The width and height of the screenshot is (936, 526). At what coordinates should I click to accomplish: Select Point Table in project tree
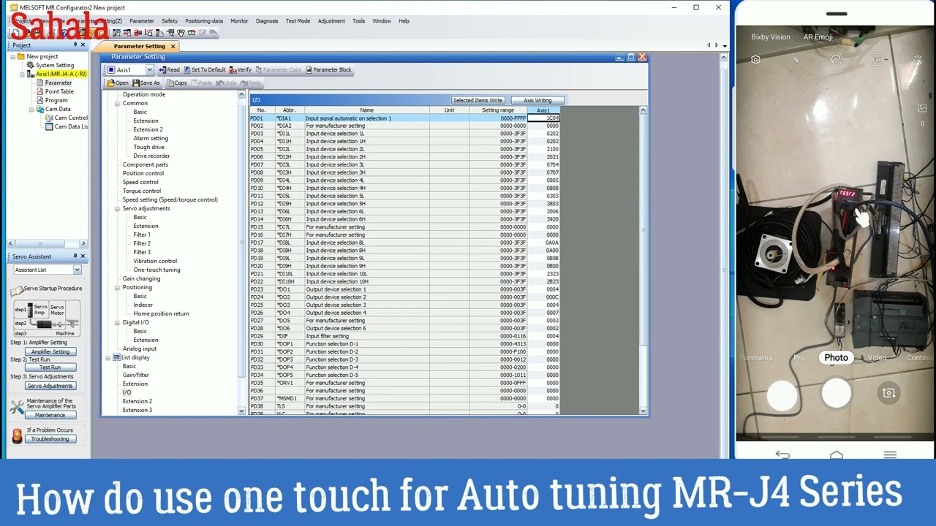[x=59, y=91]
